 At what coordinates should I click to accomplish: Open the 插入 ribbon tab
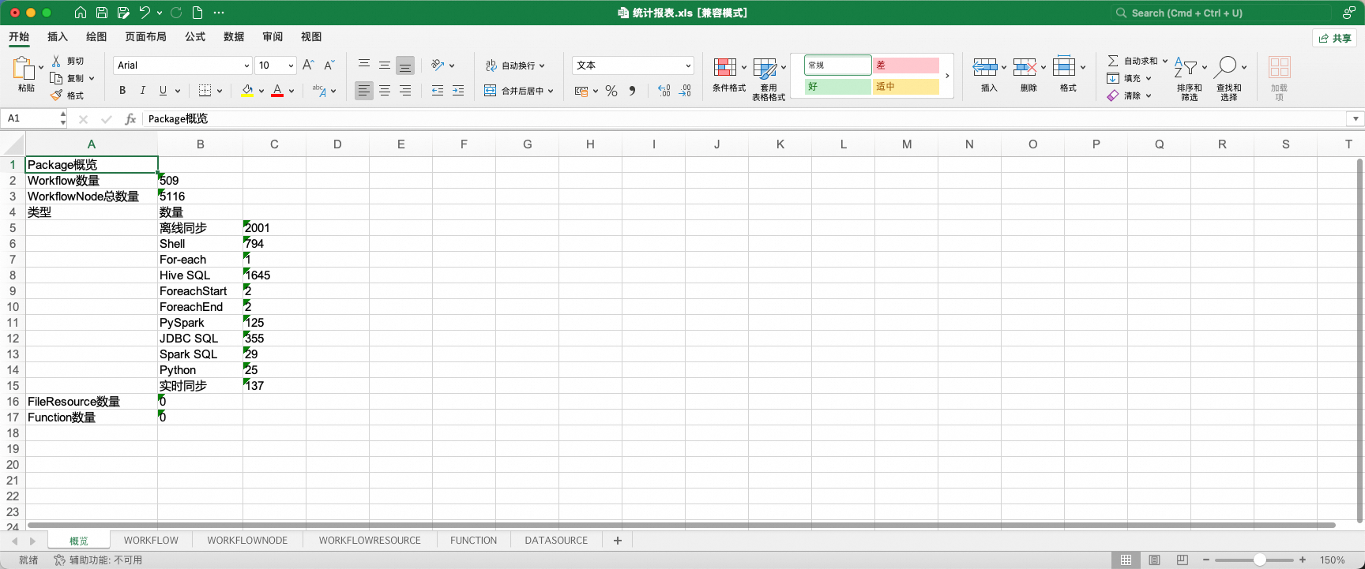click(x=58, y=37)
